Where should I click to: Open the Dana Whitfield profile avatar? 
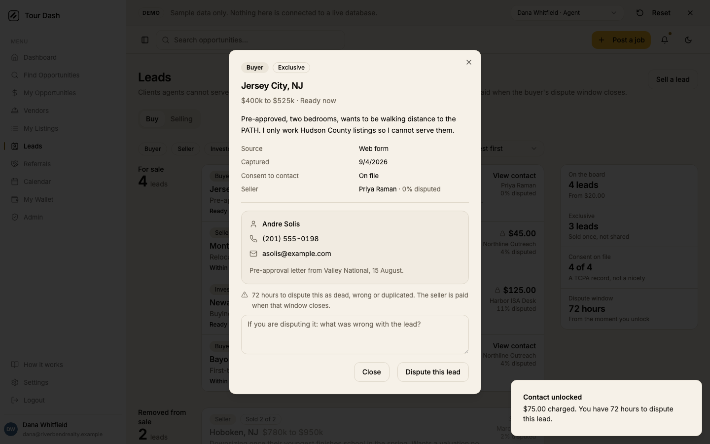pyautogui.click(x=11, y=429)
